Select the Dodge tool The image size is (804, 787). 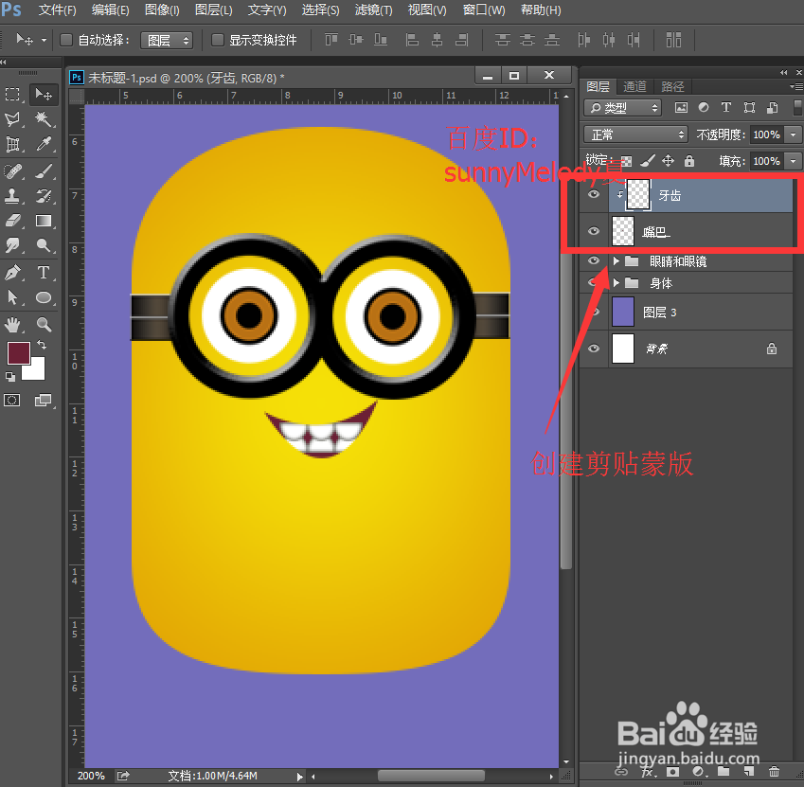coord(44,246)
